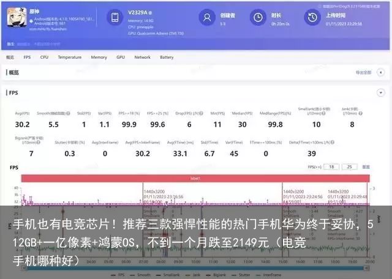
Task: Toggle Smooth series in chart legend
Action: pyautogui.click(x=140, y=275)
